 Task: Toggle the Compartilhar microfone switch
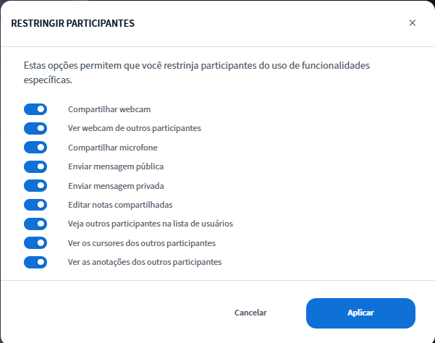[x=35, y=148]
